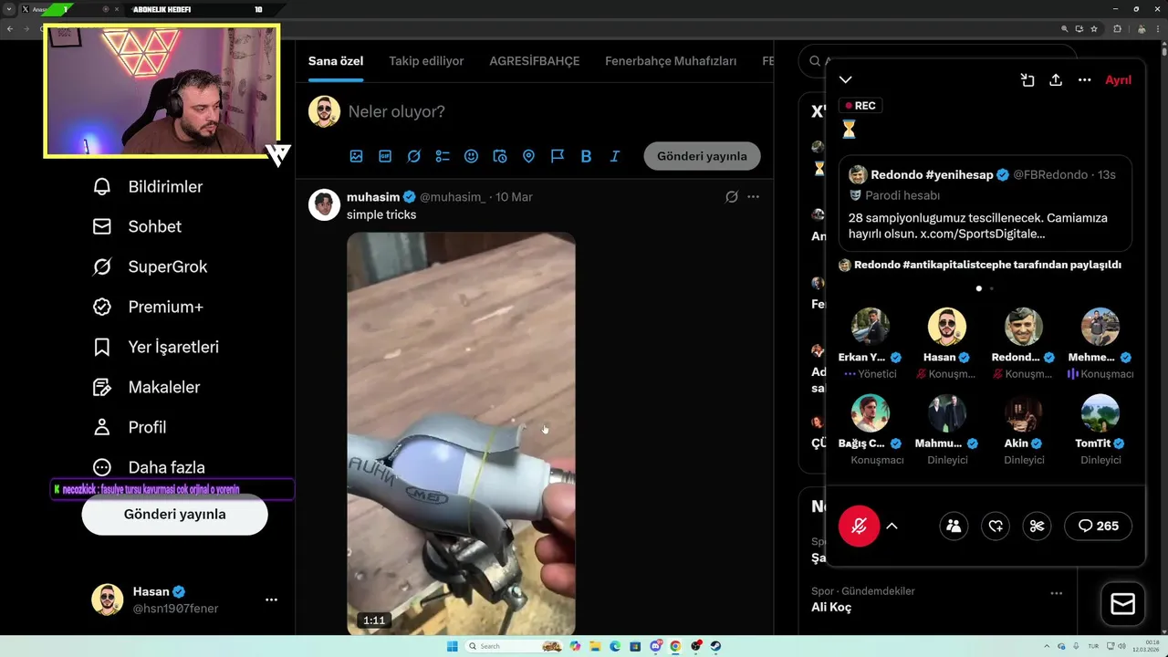Viewport: 1168px width, 657px height.
Task: Open Redondo #yenihesap profile link
Action: [x=932, y=174]
